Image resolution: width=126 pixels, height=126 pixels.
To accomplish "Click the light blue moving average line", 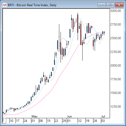I will coord(63,38).
